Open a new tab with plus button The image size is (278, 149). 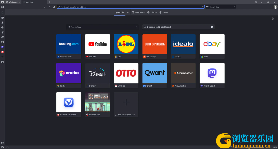[49, 2]
